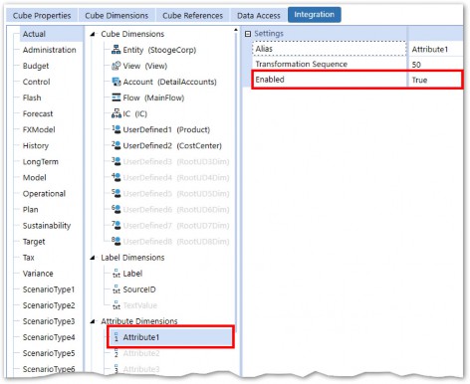Click the UserDefined8 dimension icon
The width and height of the screenshot is (470, 384).
pos(117,242)
